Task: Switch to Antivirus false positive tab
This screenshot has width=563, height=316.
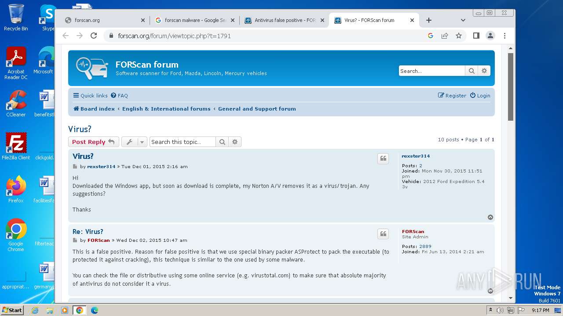Action: pos(285,20)
